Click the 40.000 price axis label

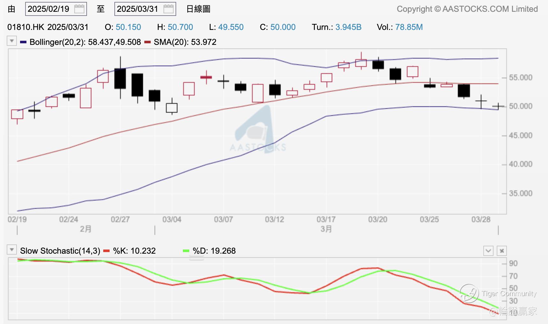521,164
